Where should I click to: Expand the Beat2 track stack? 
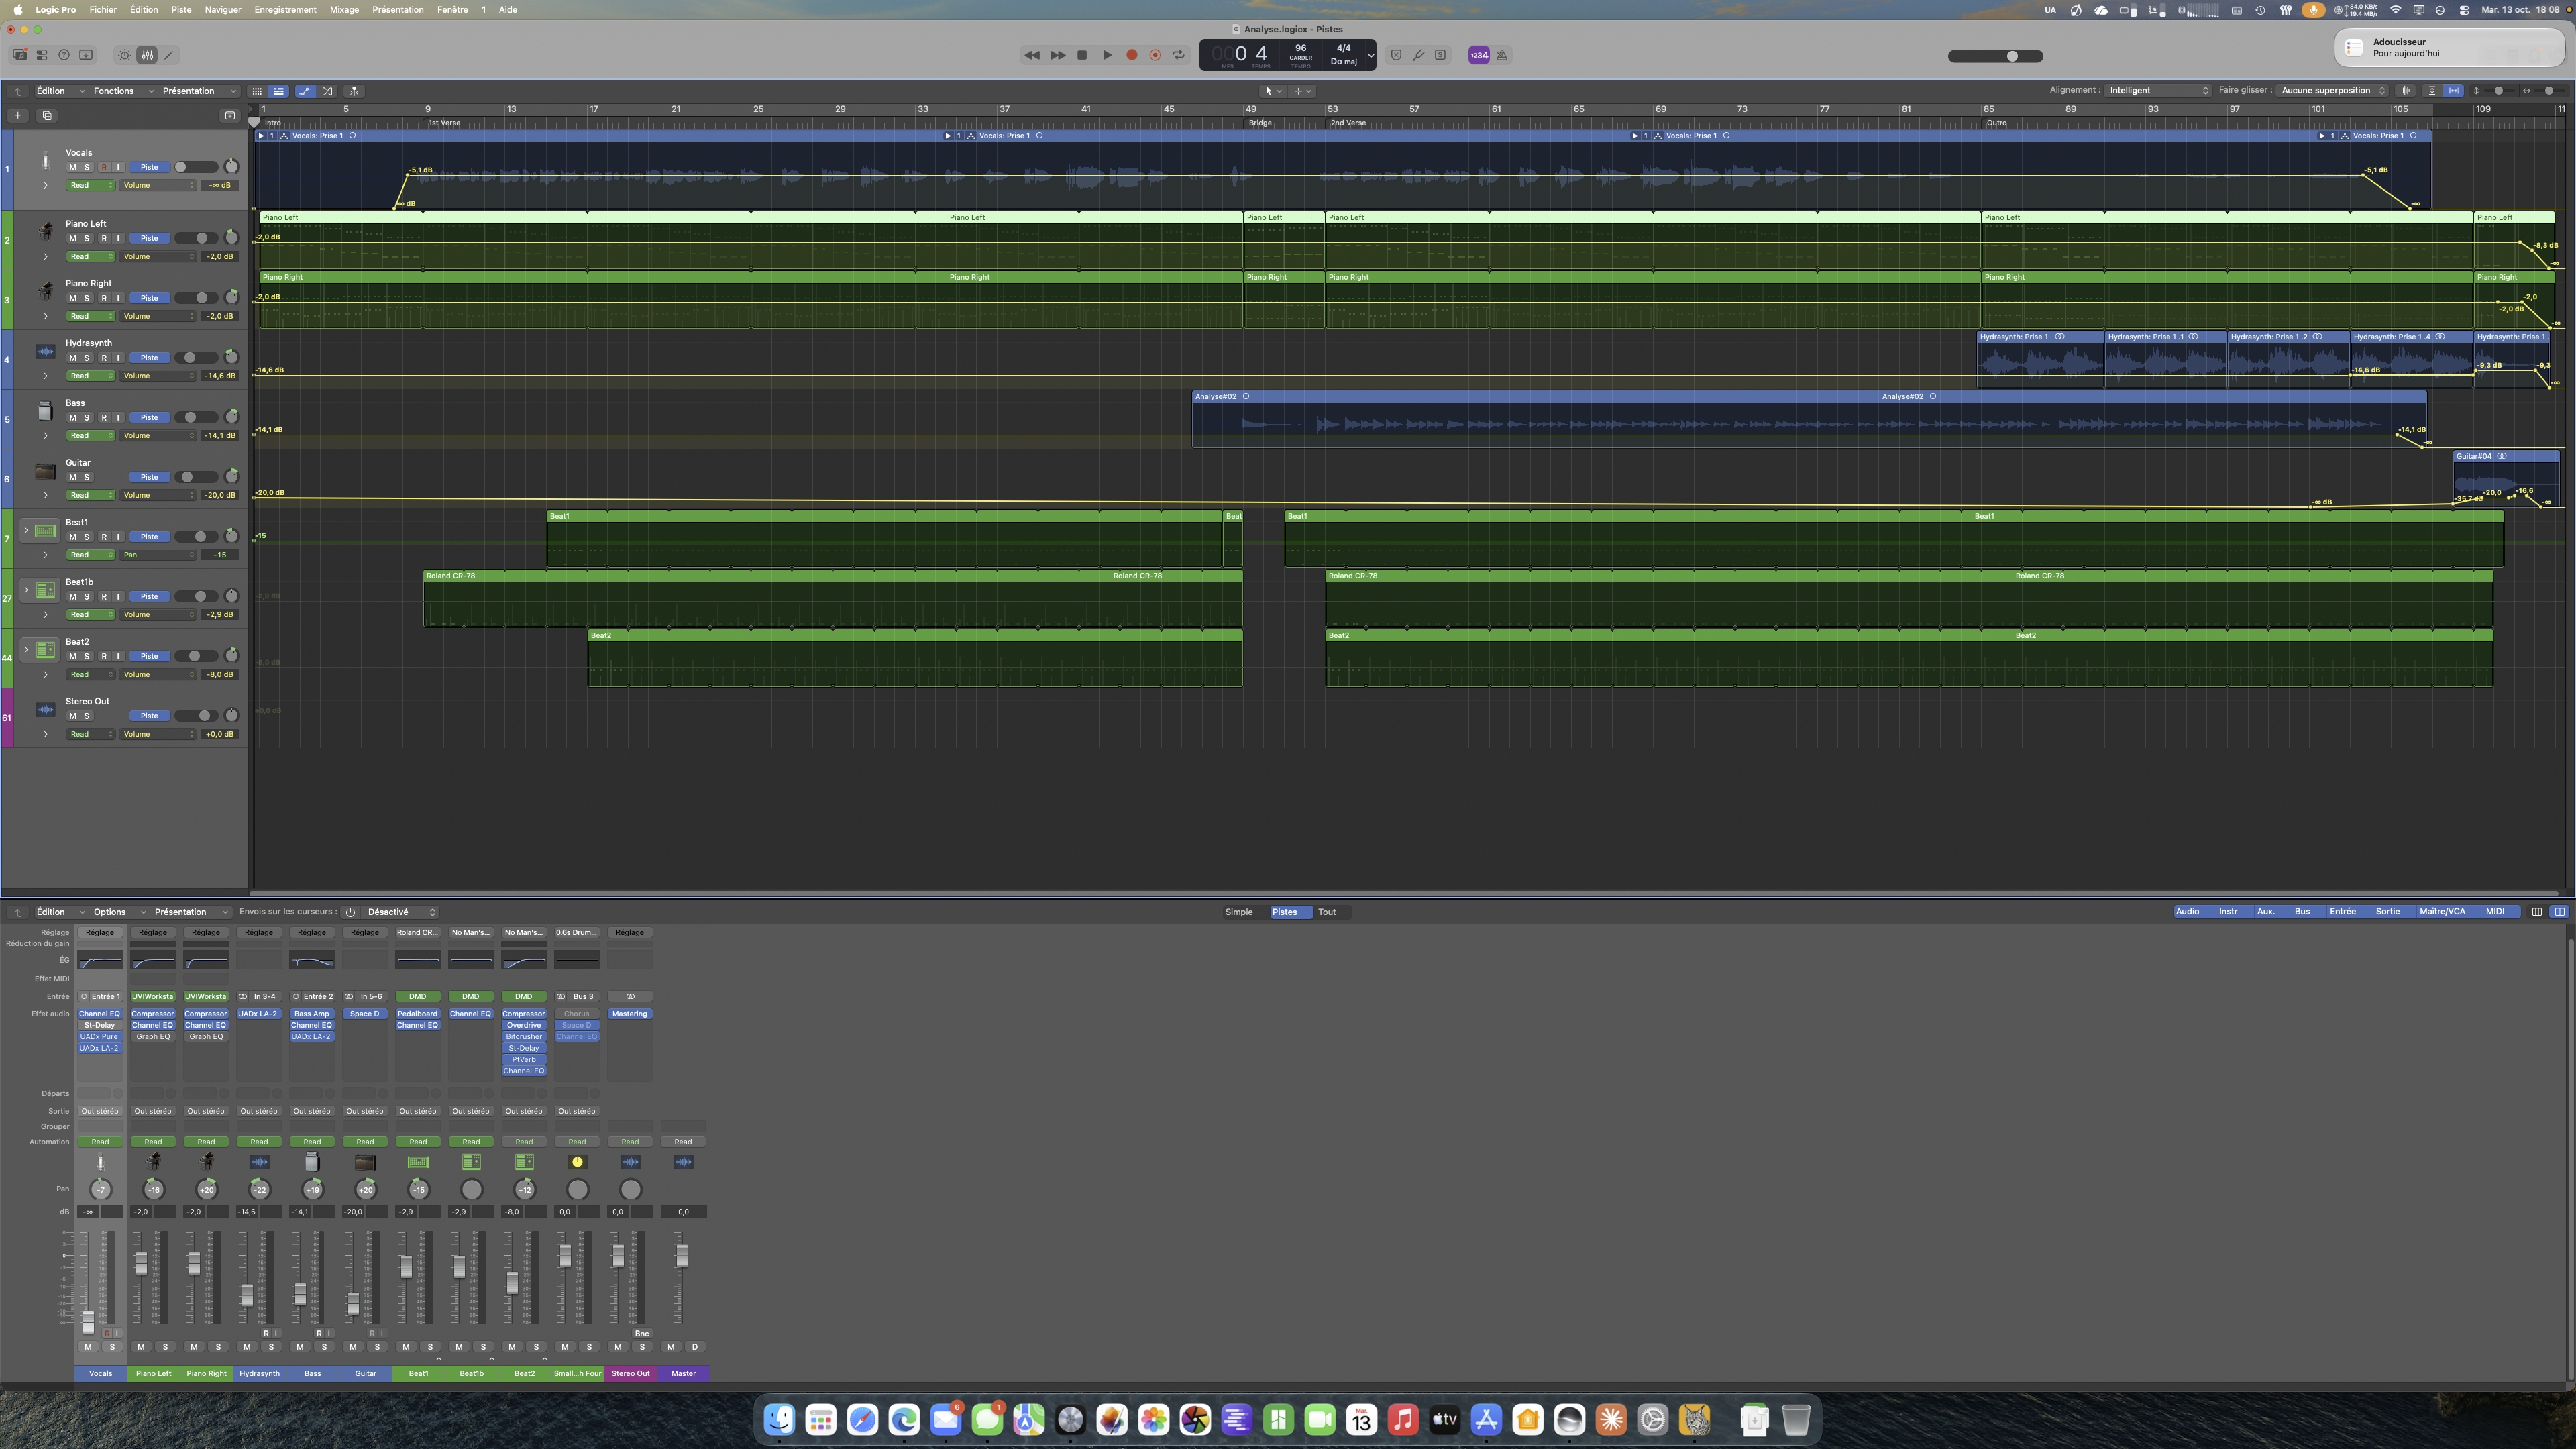26,649
